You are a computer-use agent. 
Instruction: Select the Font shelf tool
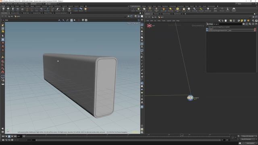(x=63, y=9)
